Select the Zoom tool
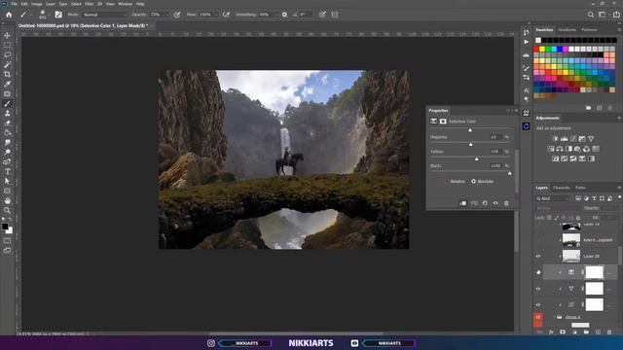The image size is (623, 350). click(7, 210)
